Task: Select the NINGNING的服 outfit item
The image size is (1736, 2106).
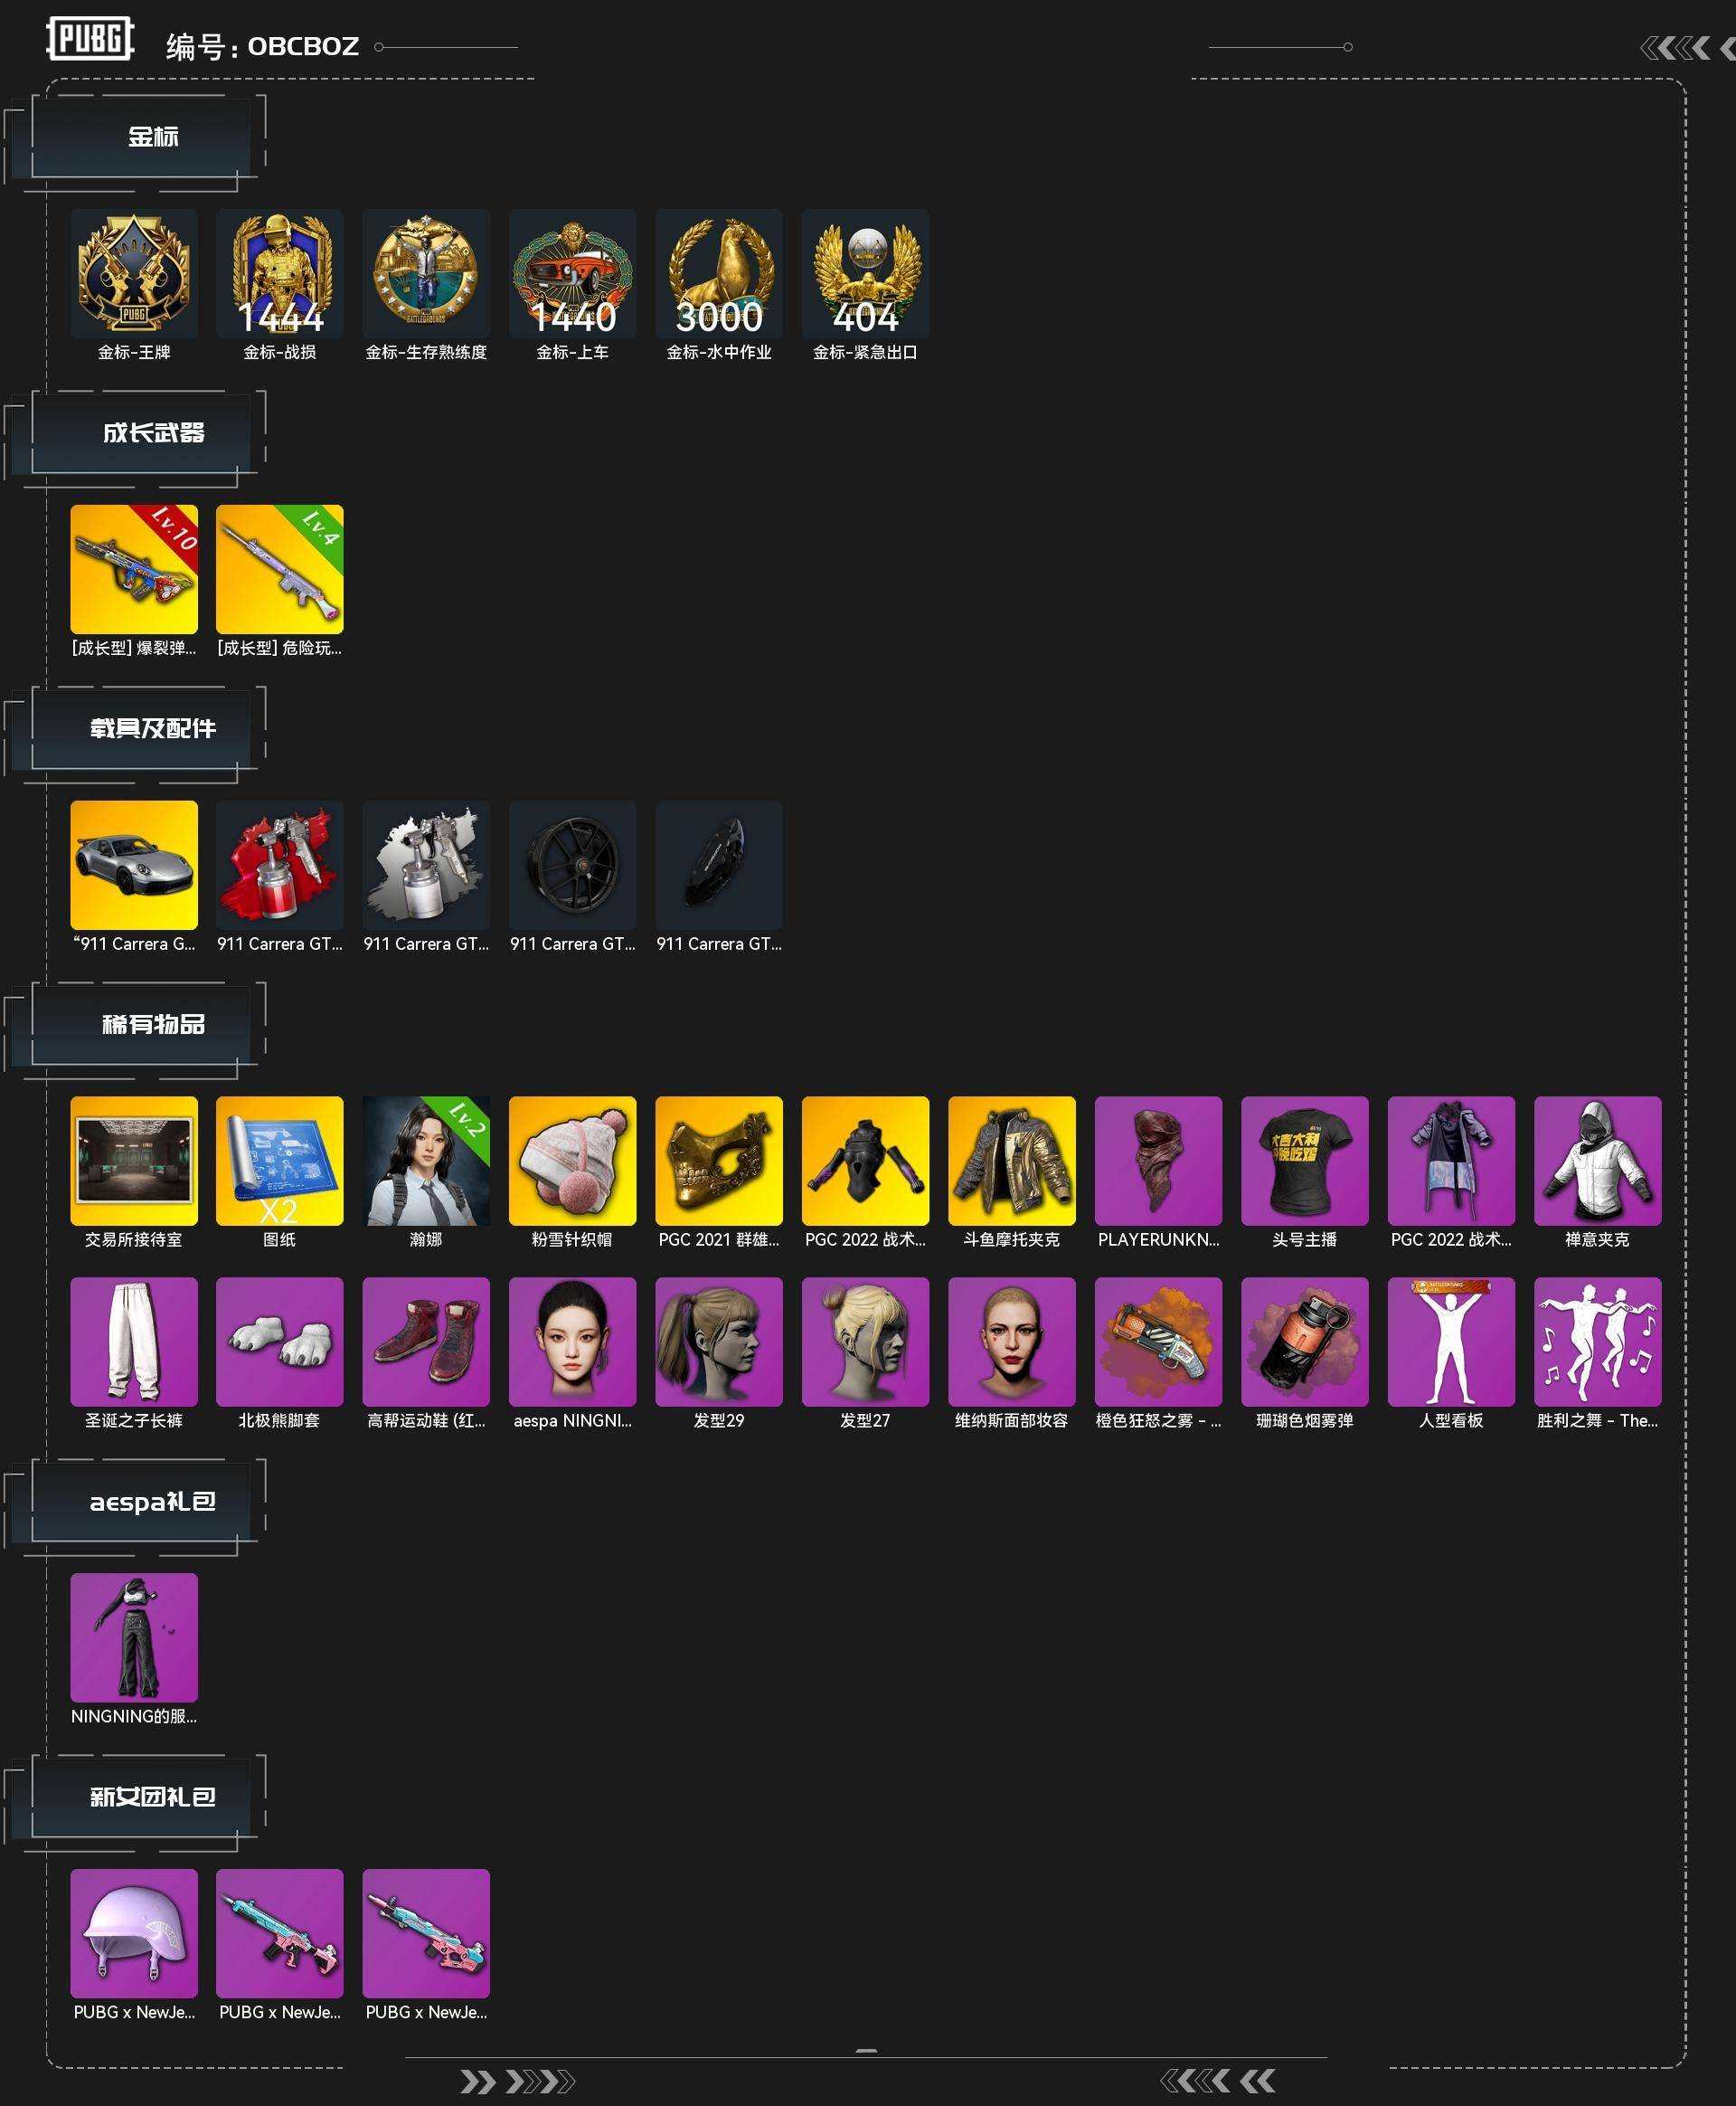Action: [134, 1637]
